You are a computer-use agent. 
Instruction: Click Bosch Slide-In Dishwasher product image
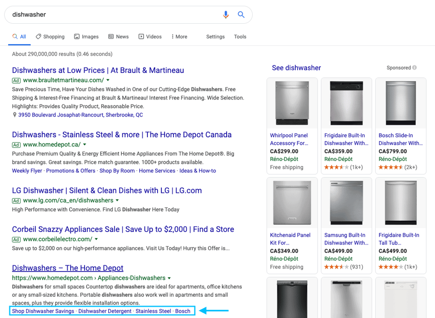[x=401, y=103]
